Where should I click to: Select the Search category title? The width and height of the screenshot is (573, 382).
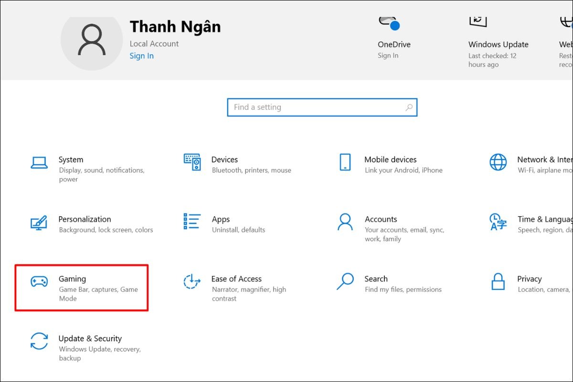point(376,279)
